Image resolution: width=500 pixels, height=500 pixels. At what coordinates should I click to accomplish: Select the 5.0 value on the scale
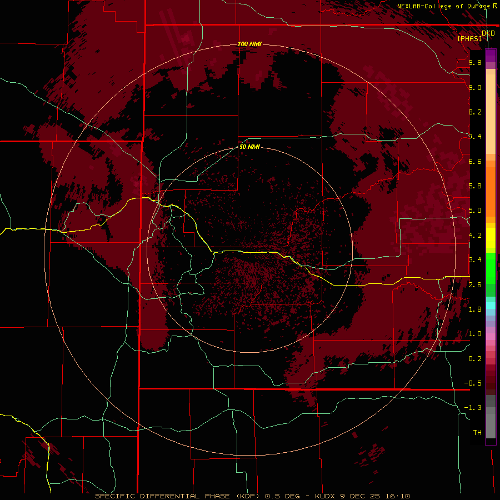coord(475,211)
